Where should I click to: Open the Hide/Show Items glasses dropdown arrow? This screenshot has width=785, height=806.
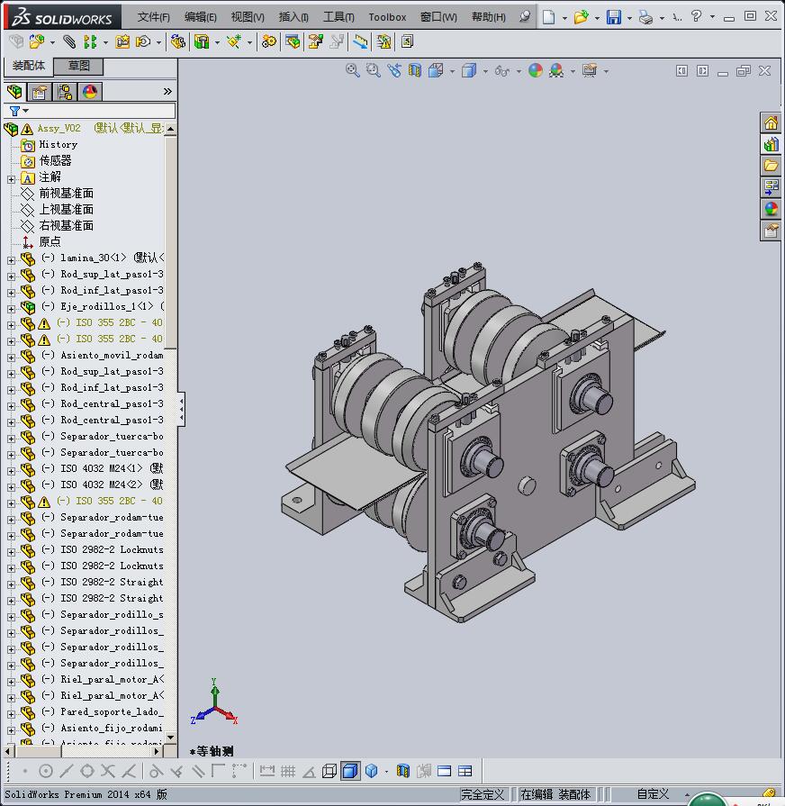click(519, 71)
